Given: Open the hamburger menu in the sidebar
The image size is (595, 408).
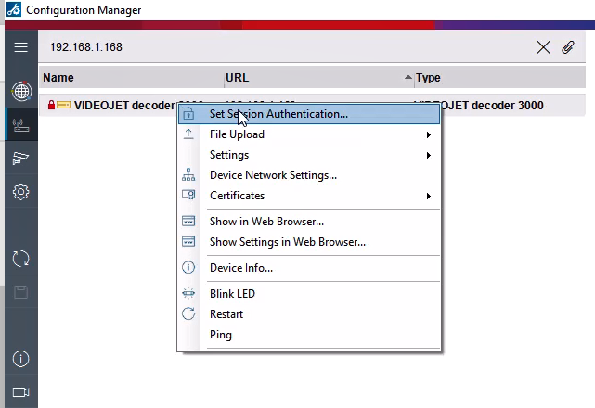Looking at the screenshot, I should coord(19,46).
